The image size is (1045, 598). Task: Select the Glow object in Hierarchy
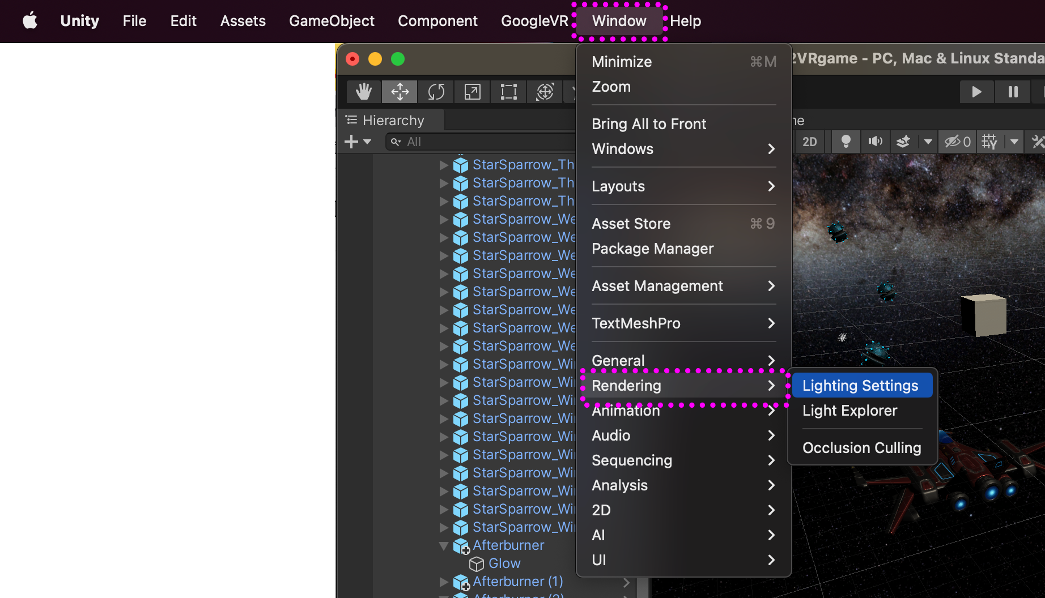coord(504,563)
